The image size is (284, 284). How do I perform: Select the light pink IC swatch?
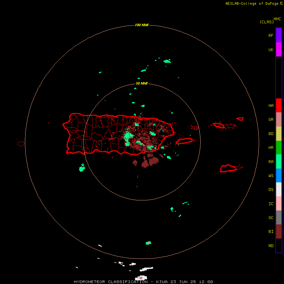(x=279, y=204)
